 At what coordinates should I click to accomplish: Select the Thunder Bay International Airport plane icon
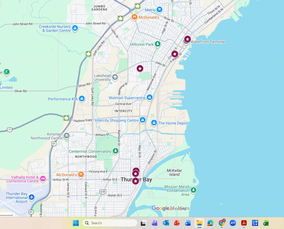pyautogui.click(x=32, y=197)
